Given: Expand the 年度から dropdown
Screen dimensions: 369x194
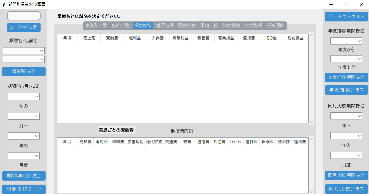Looking at the screenshot, I should [346, 41].
